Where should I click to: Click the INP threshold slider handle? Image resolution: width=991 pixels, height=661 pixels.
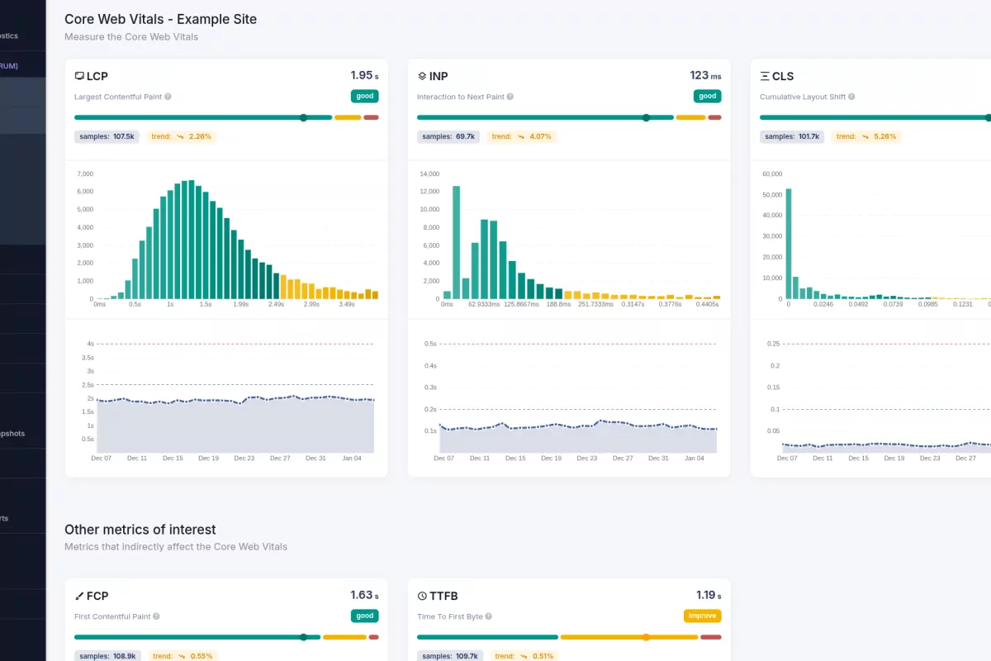click(646, 117)
